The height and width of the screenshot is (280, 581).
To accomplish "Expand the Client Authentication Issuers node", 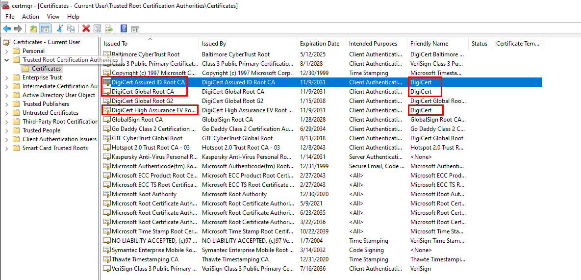I will [x=7, y=139].
